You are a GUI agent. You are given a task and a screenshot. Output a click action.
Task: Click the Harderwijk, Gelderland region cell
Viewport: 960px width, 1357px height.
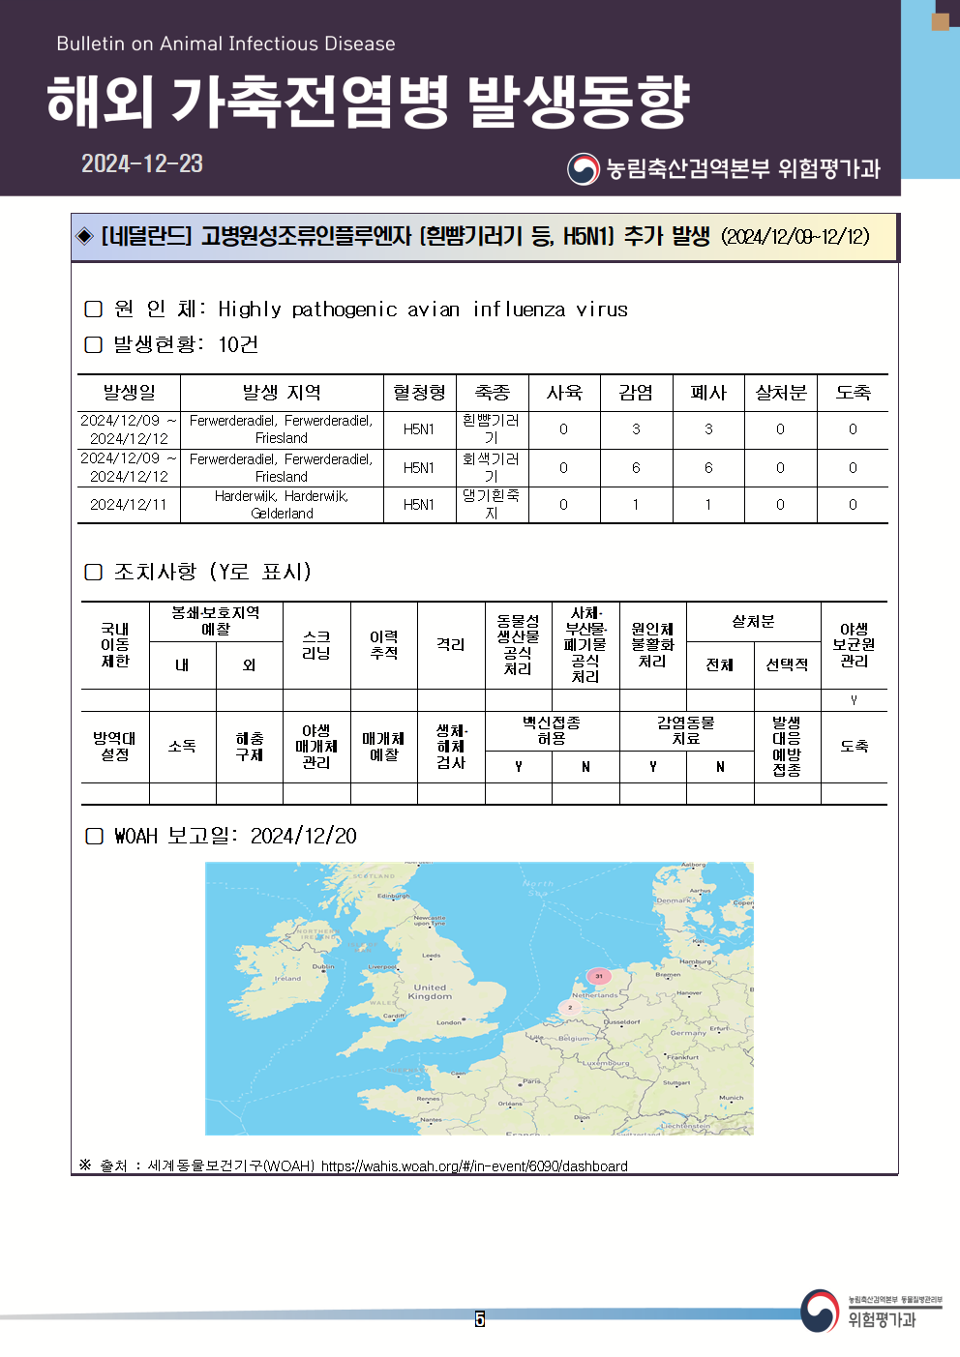point(282,505)
